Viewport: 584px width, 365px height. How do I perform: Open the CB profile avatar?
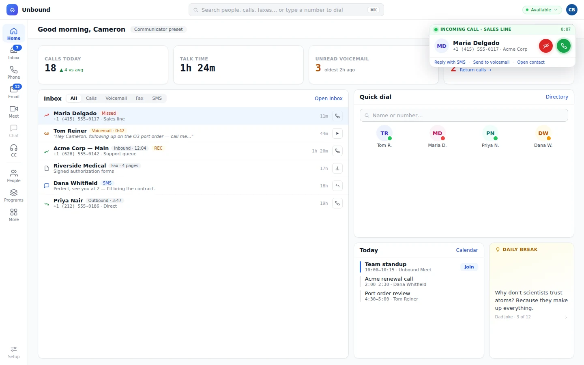click(572, 10)
